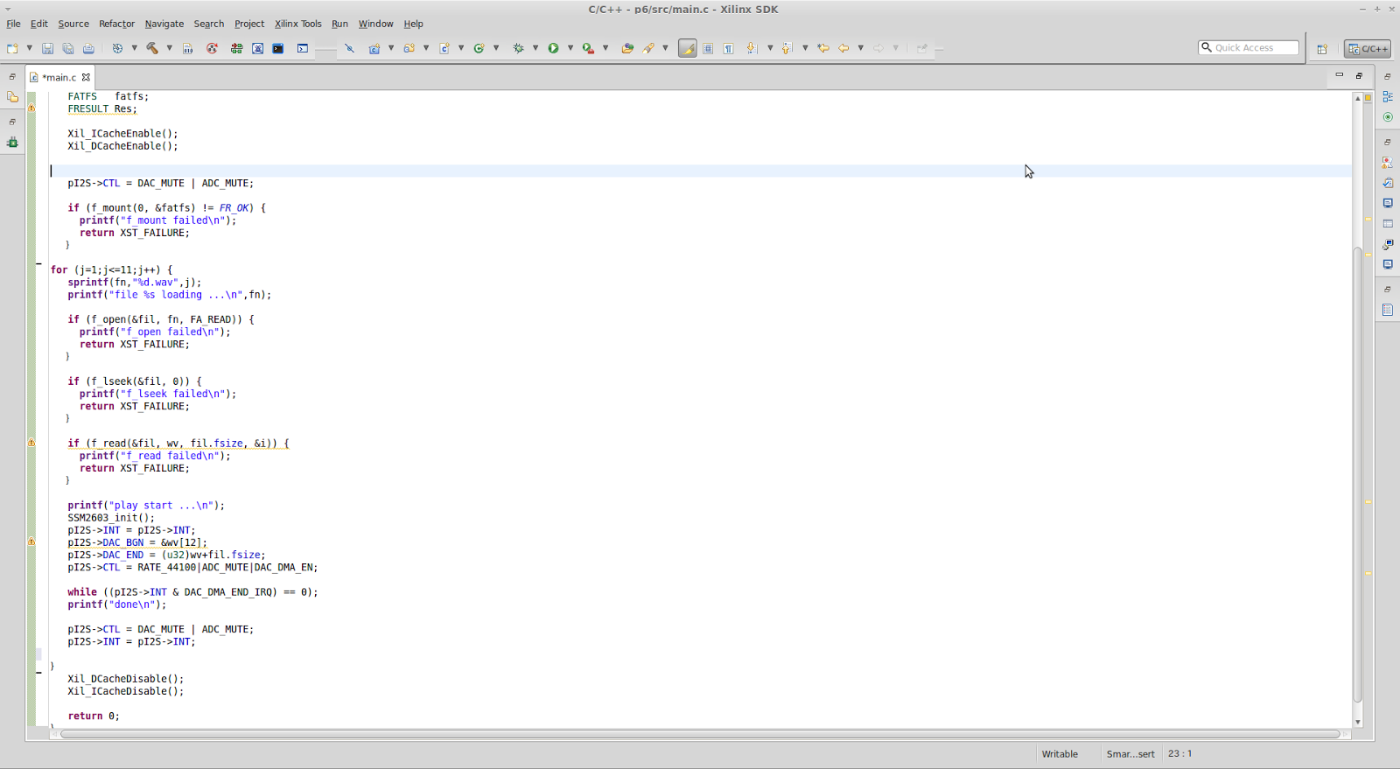Click the Save All toolbar icon
The height and width of the screenshot is (769, 1400).
68,48
